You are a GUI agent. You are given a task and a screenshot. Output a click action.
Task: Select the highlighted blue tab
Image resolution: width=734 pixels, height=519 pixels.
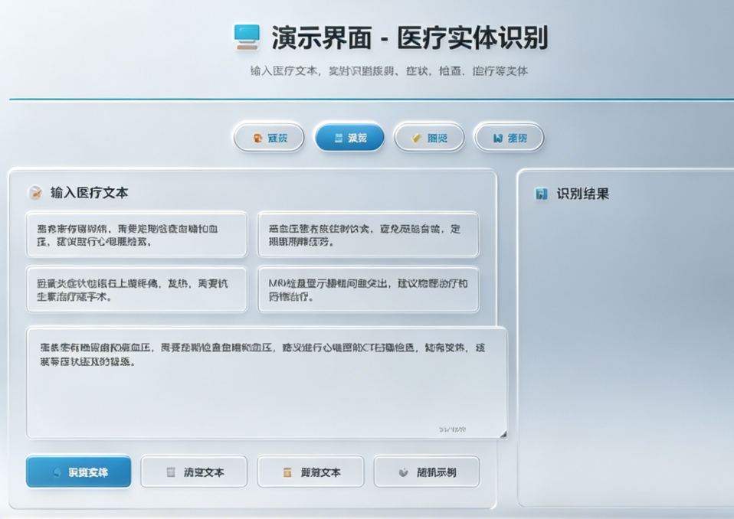349,138
